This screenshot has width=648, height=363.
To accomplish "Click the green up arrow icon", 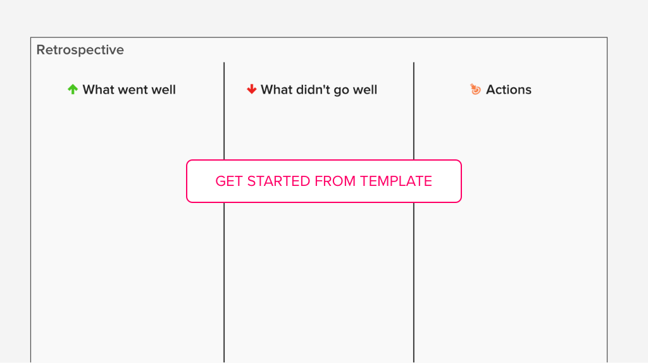I will (73, 89).
